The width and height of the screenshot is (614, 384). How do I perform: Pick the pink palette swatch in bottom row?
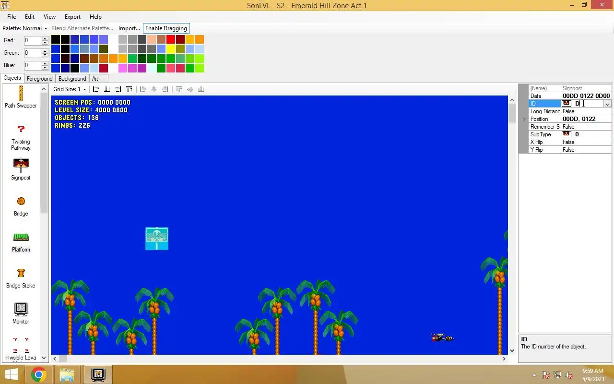[123, 68]
